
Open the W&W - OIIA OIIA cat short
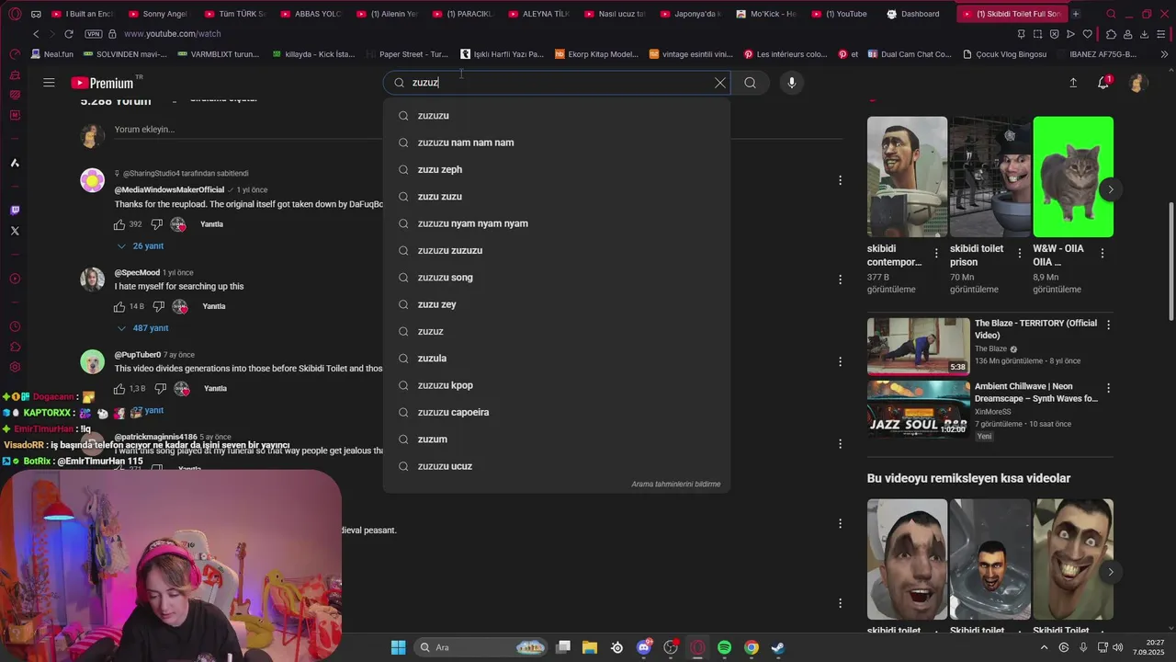click(x=1073, y=177)
